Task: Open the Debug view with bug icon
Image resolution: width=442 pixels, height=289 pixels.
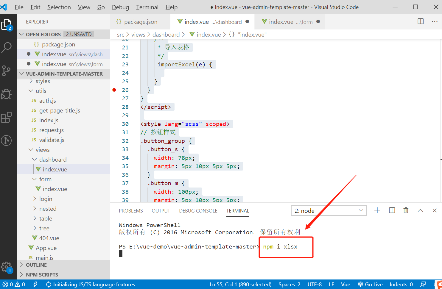Action: point(6,94)
